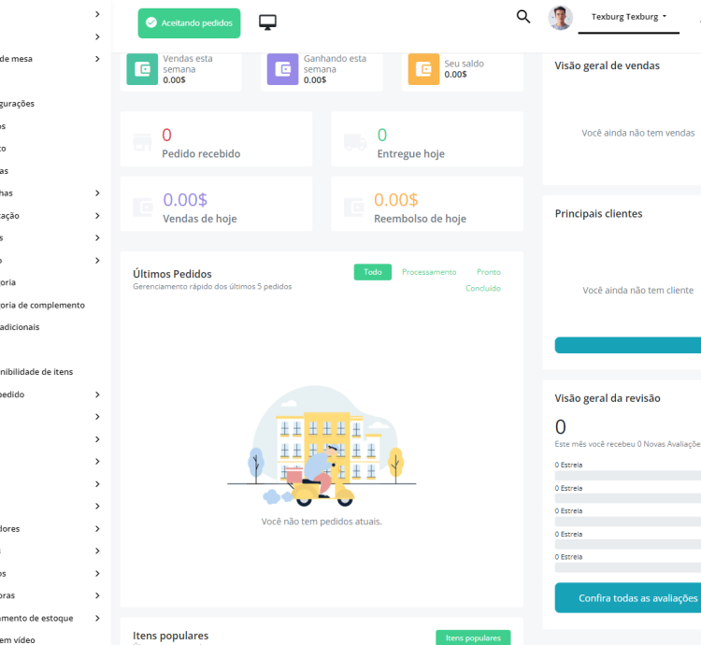This screenshot has height=645, width=701.
Task: Click the orange wallet icon beside Seu saldo
Action: click(x=423, y=69)
